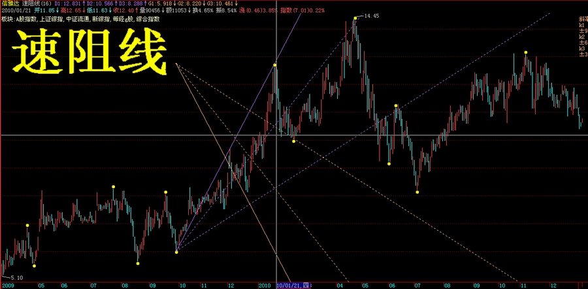Click the k3 slope label at right
The height and width of the screenshot is (289, 588).
(x=582, y=48)
